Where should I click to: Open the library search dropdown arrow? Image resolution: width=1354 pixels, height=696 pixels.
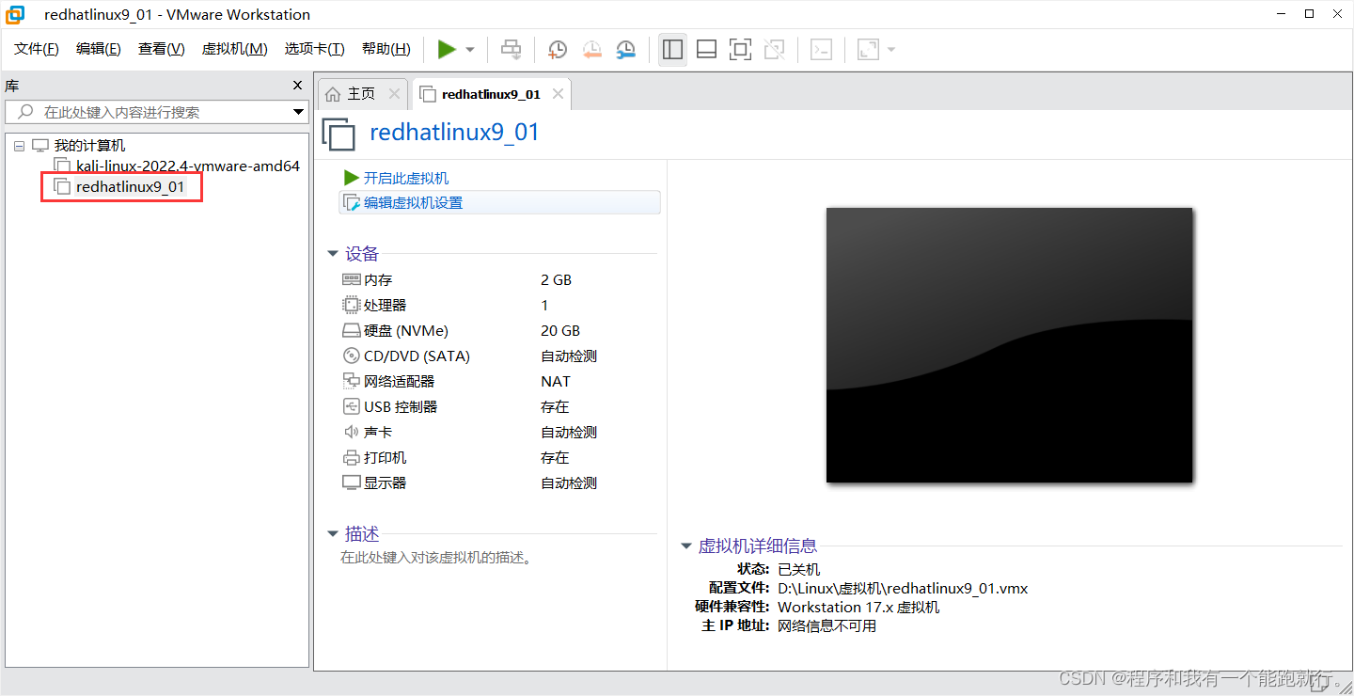[x=298, y=113]
